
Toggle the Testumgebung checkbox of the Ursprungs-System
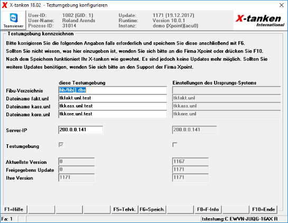point(175,145)
